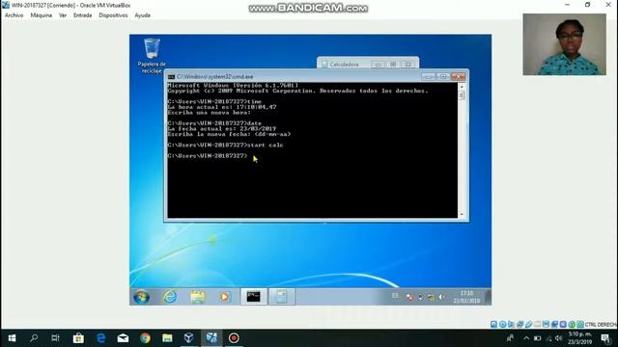The height and width of the screenshot is (347, 618).
Task: Click the VirtualBox hard disk activity indicator
Action: [493, 324]
